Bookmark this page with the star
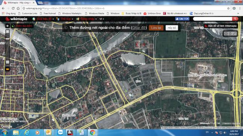 228,8
